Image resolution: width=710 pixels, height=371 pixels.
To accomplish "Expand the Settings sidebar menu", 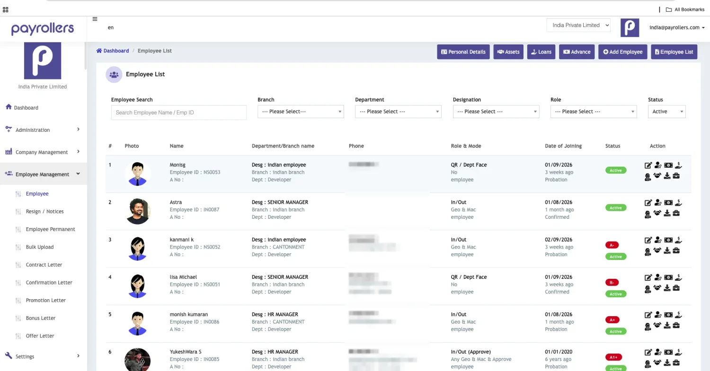I will (43, 356).
